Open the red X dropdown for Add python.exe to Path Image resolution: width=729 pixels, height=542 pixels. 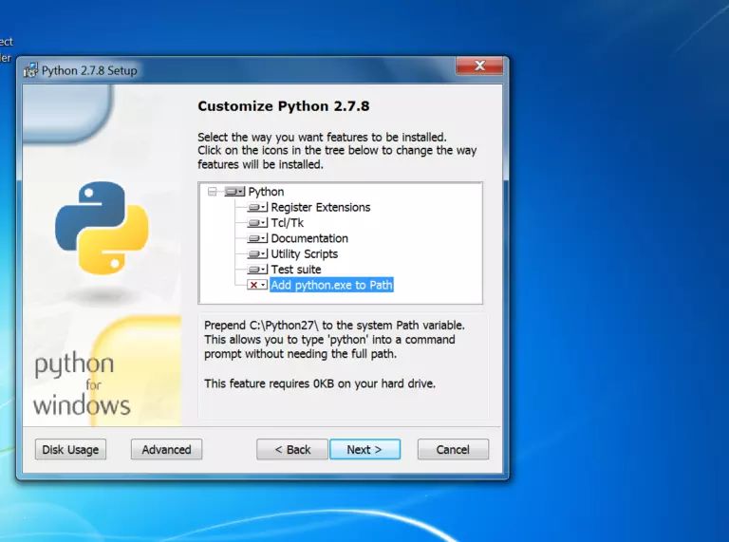[257, 285]
